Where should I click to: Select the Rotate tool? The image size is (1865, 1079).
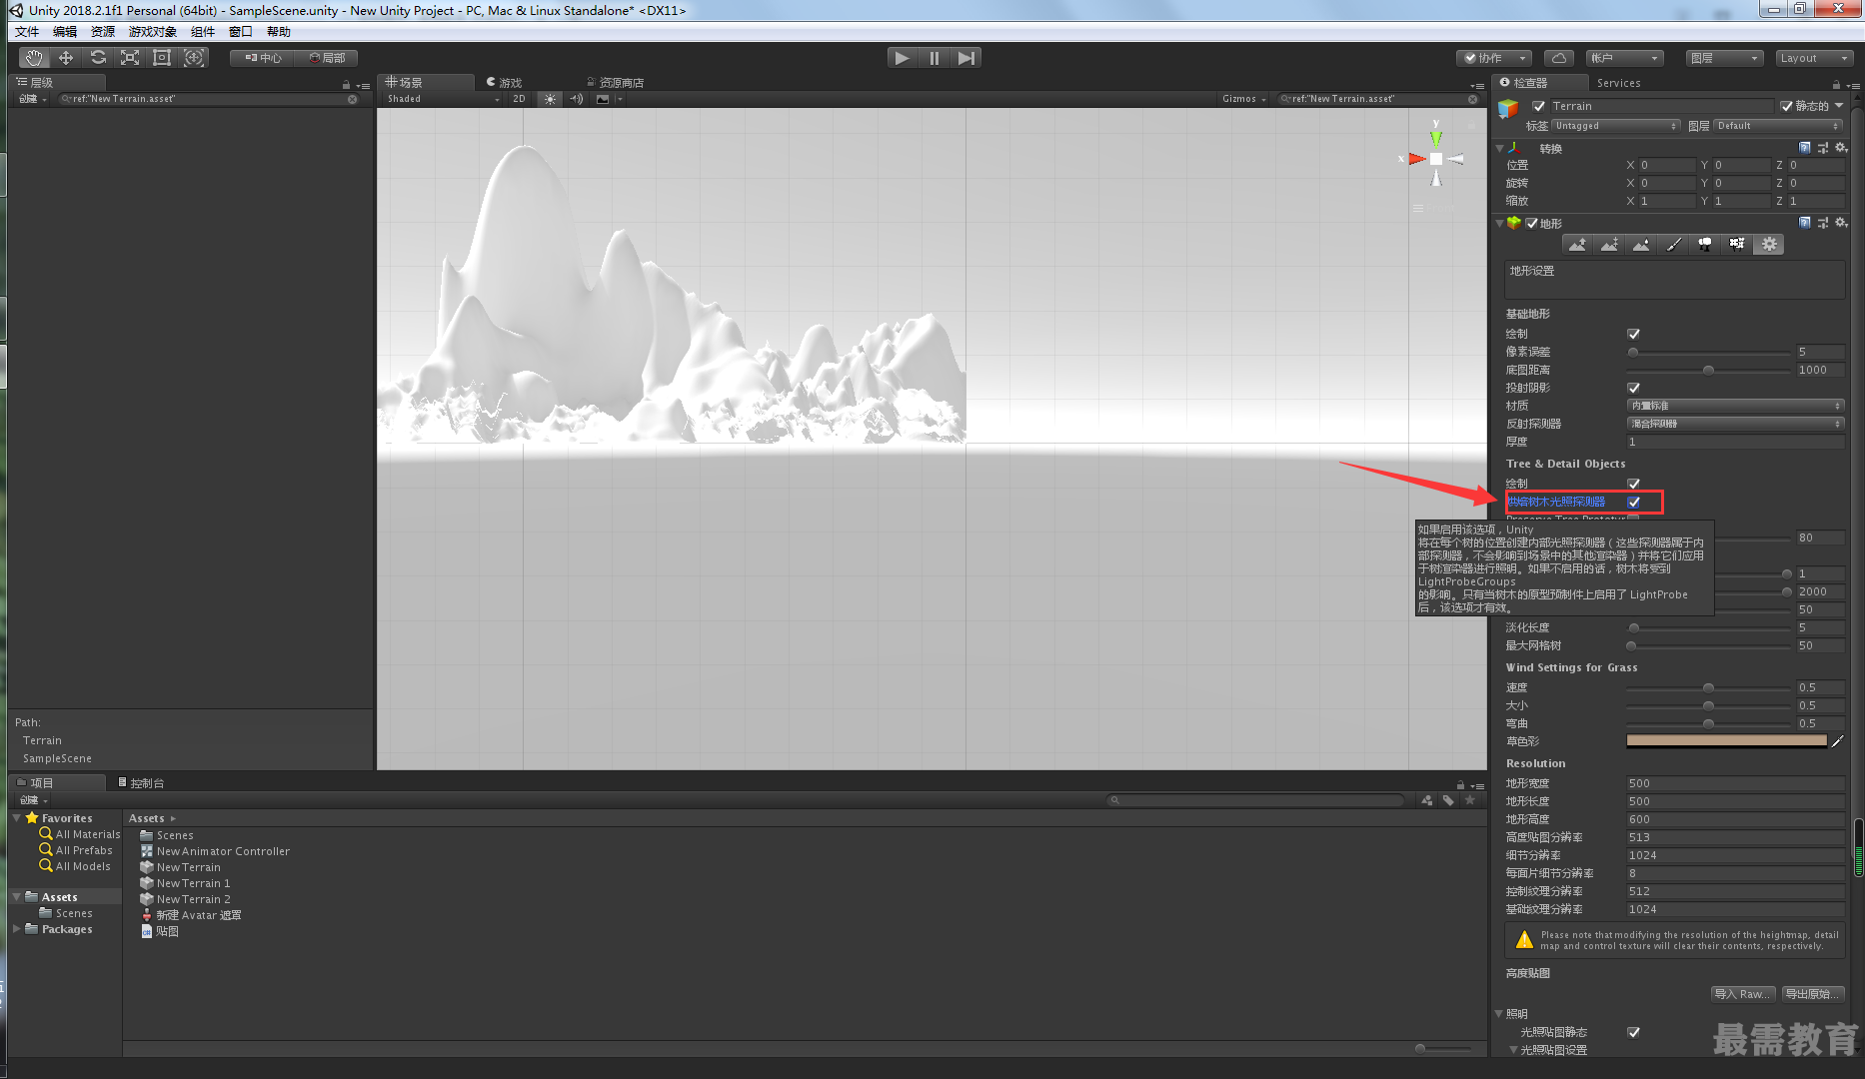[x=98, y=58]
